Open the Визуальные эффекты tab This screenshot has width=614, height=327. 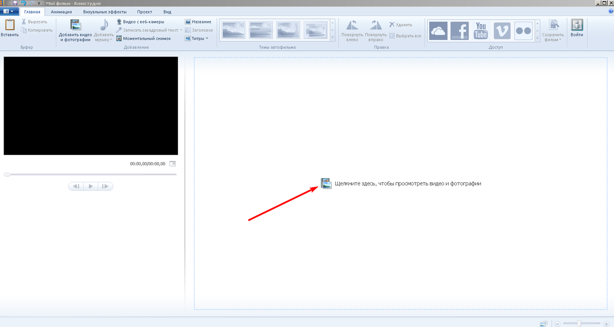pyautogui.click(x=105, y=11)
